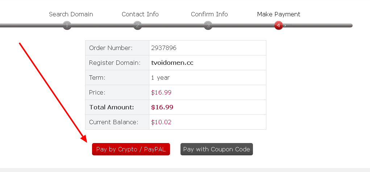The image size is (370, 172).
Task: Click the Order Number label cell
Action: coord(111,48)
